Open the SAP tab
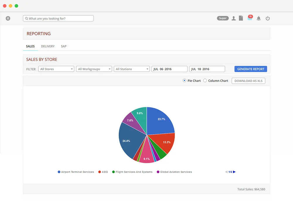 coord(64,46)
